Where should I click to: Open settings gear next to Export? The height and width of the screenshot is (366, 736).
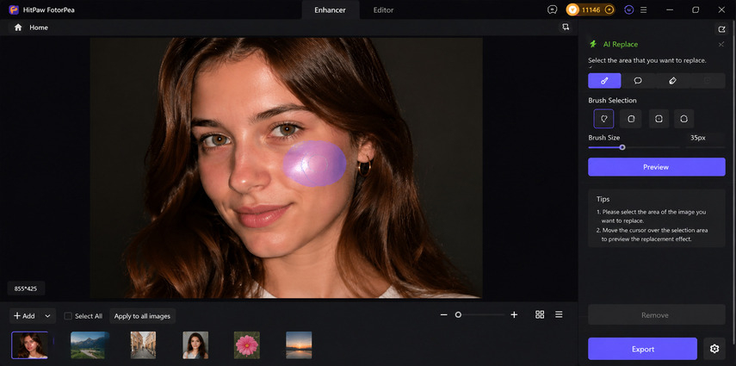point(714,349)
